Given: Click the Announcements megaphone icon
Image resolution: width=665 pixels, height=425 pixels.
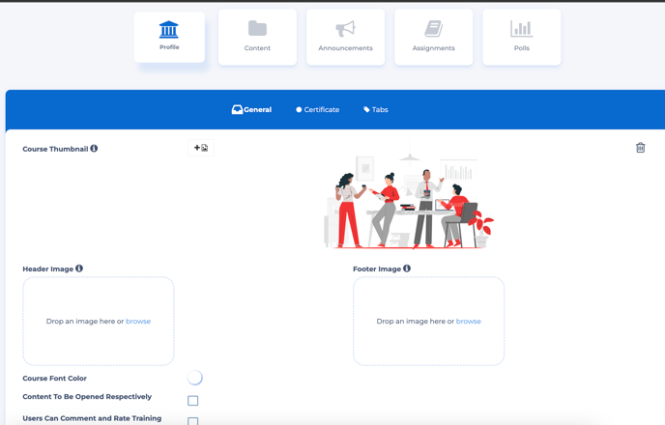Looking at the screenshot, I should click(345, 29).
